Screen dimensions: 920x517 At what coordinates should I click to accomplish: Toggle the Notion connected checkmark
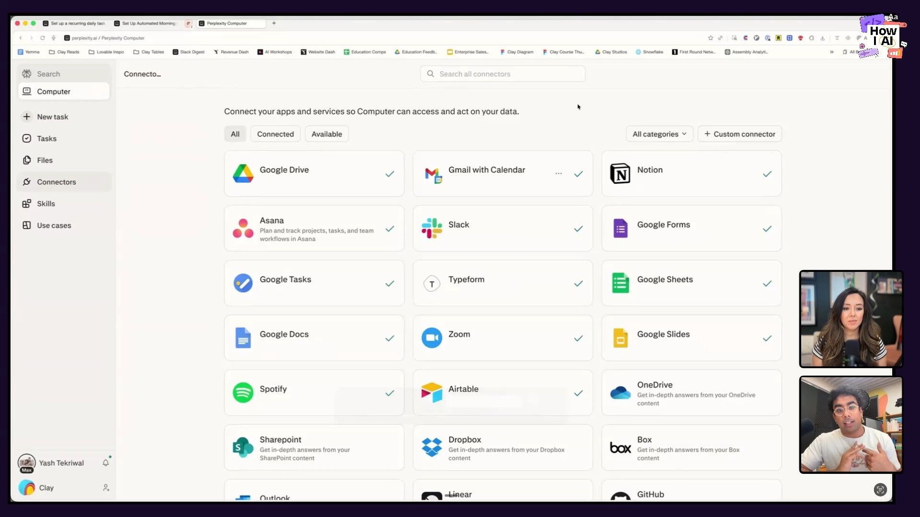pyautogui.click(x=767, y=174)
